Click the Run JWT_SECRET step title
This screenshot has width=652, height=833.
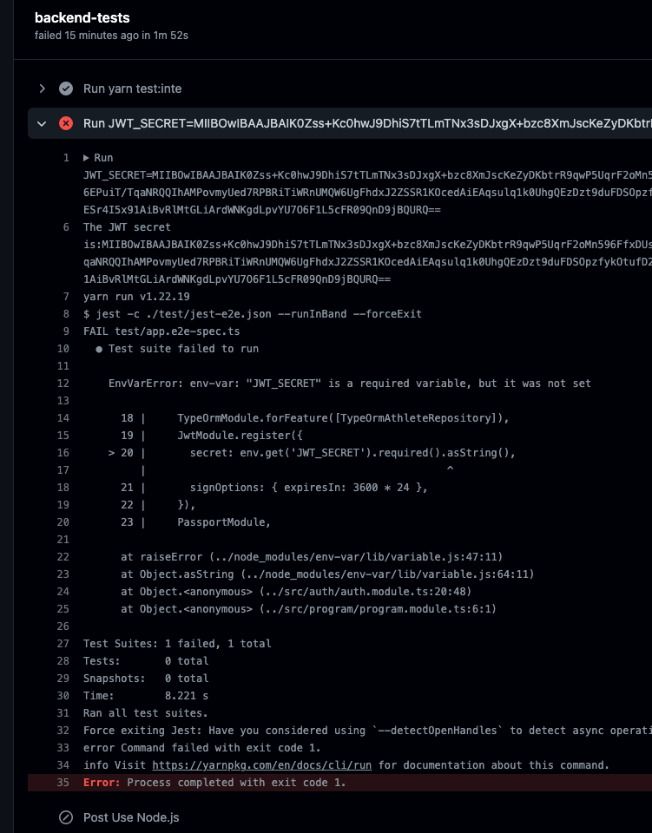(x=366, y=124)
